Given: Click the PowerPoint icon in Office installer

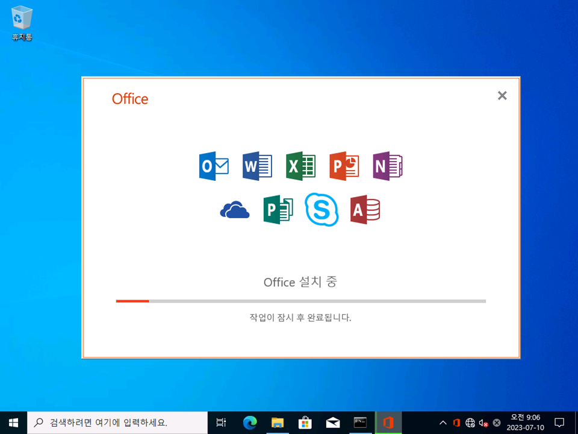Looking at the screenshot, I should click(344, 166).
